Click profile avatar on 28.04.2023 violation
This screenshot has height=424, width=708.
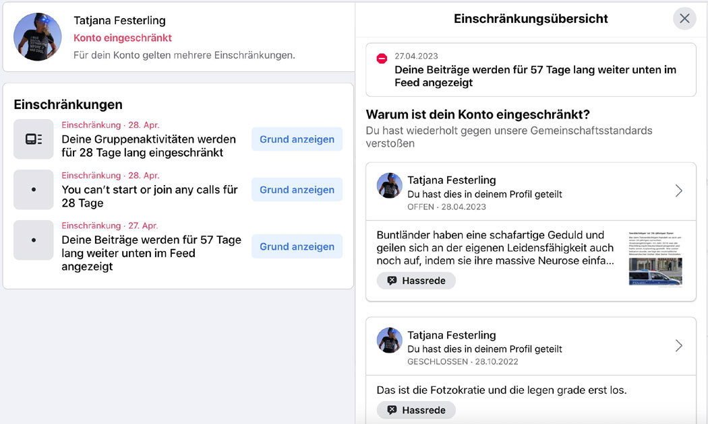click(389, 186)
